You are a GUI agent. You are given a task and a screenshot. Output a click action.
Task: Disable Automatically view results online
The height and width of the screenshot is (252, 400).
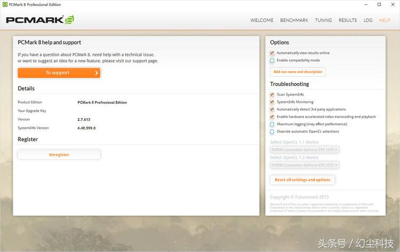pos(272,53)
